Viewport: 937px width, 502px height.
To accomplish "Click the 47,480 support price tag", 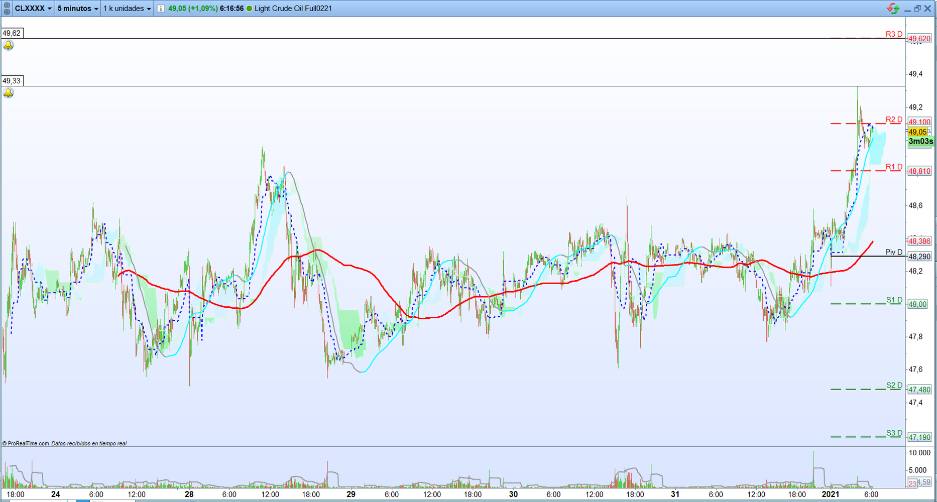I will point(919,390).
